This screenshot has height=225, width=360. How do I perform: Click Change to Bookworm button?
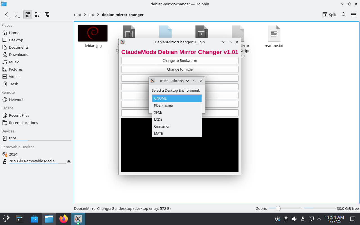pos(180,61)
